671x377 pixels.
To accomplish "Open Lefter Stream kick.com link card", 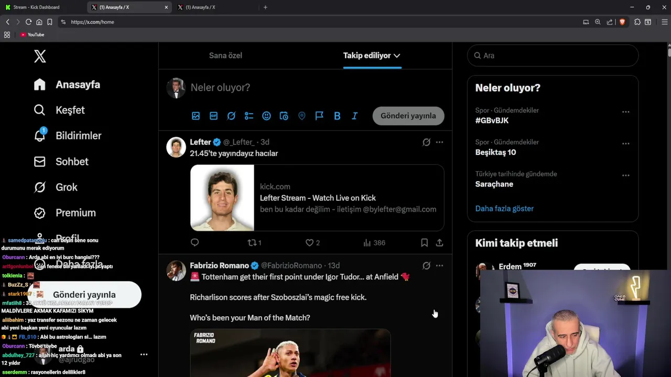I will coord(317,198).
